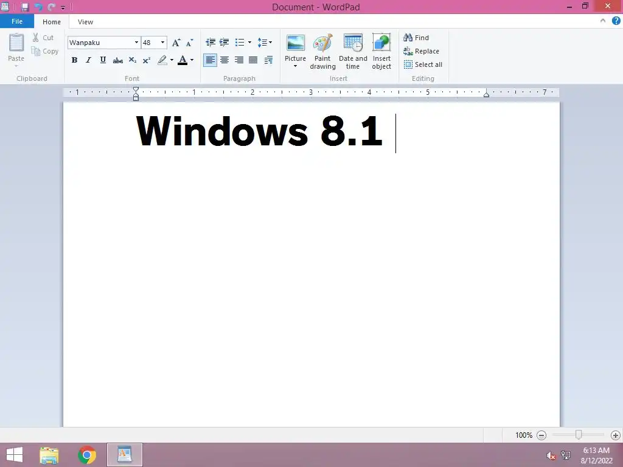Open the network tray icon
This screenshot has height=467, width=623.
tap(566, 455)
